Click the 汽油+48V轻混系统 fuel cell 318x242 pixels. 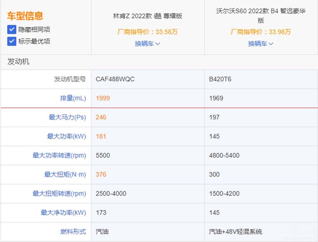click(x=235, y=232)
